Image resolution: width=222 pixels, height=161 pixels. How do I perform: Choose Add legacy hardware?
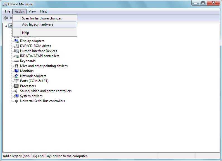pos(45,24)
